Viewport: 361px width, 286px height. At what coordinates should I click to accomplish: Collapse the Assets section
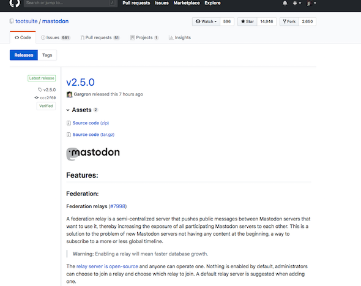pos(68,110)
